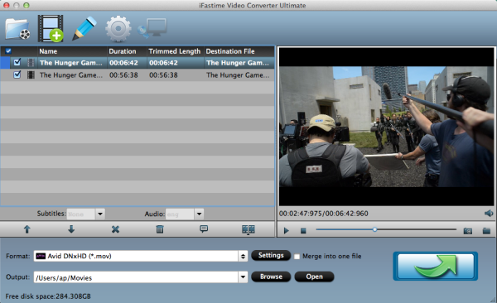This screenshot has height=303, width=497.
Task: Uncheck the 00:56:38 Hunger Games item
Action: pyautogui.click(x=17, y=75)
